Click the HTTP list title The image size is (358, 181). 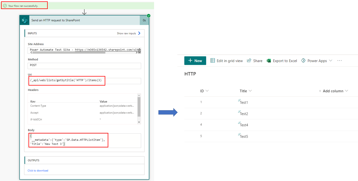[190, 74]
